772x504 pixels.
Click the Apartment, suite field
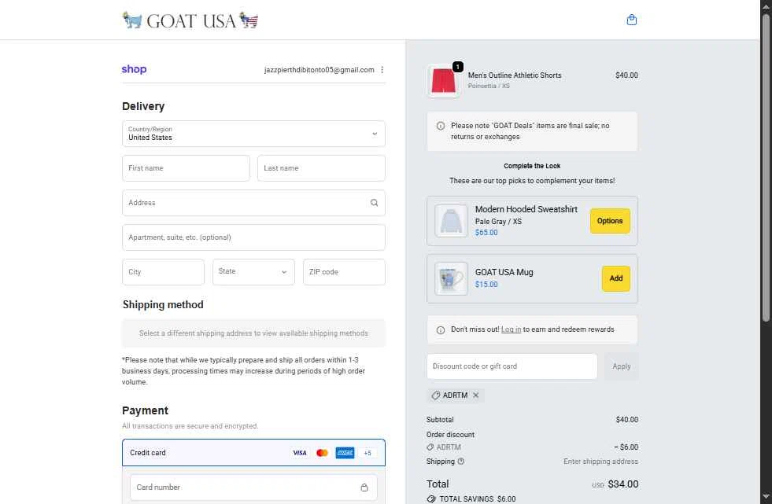[x=253, y=237]
